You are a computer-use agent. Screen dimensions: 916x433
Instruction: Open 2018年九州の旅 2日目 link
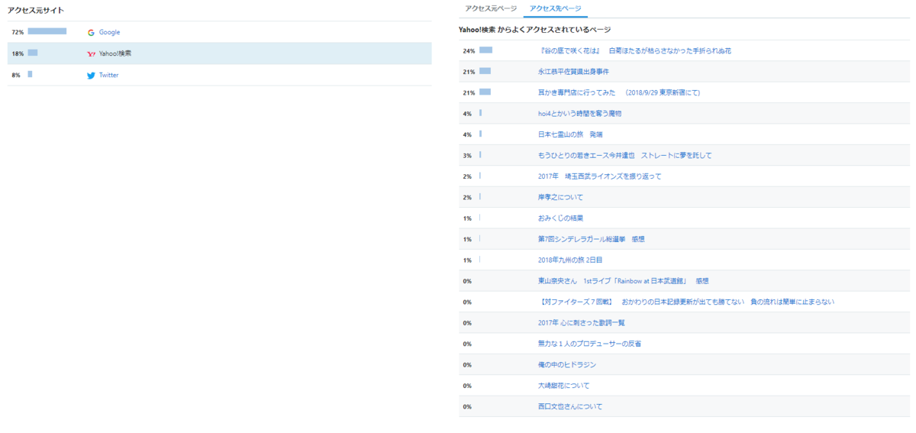570,260
